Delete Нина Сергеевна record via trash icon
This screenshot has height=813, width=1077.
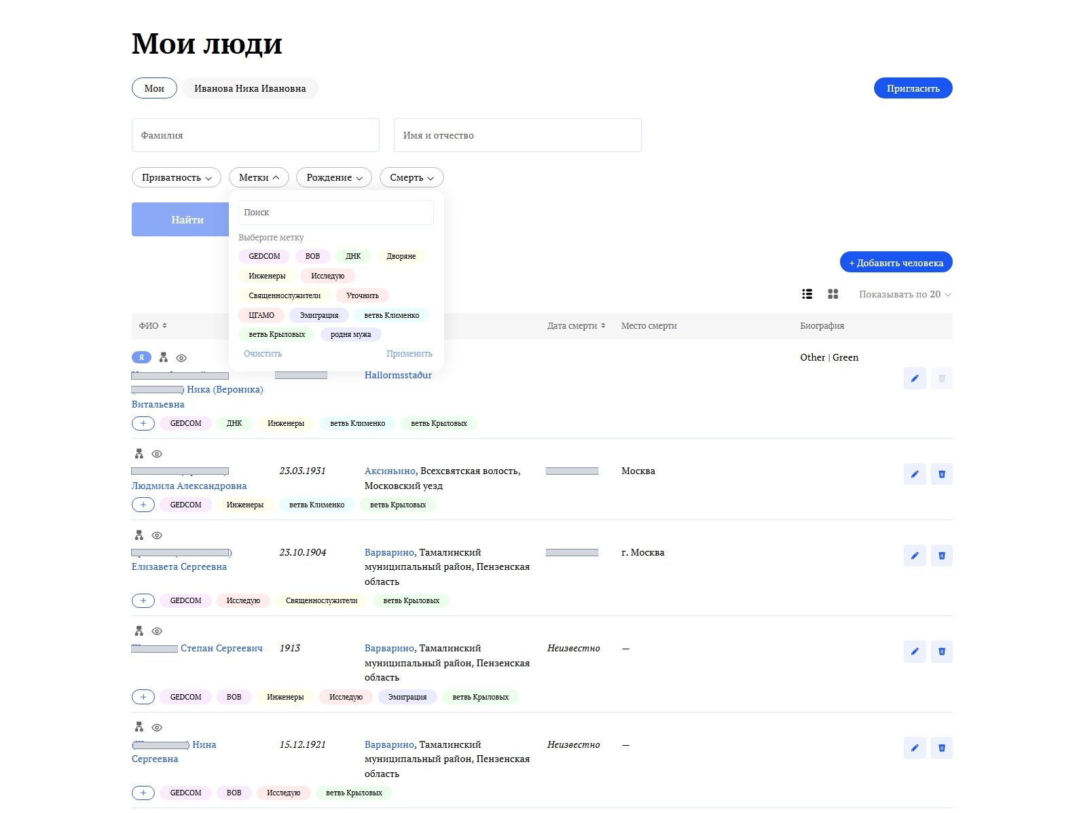[941, 748]
